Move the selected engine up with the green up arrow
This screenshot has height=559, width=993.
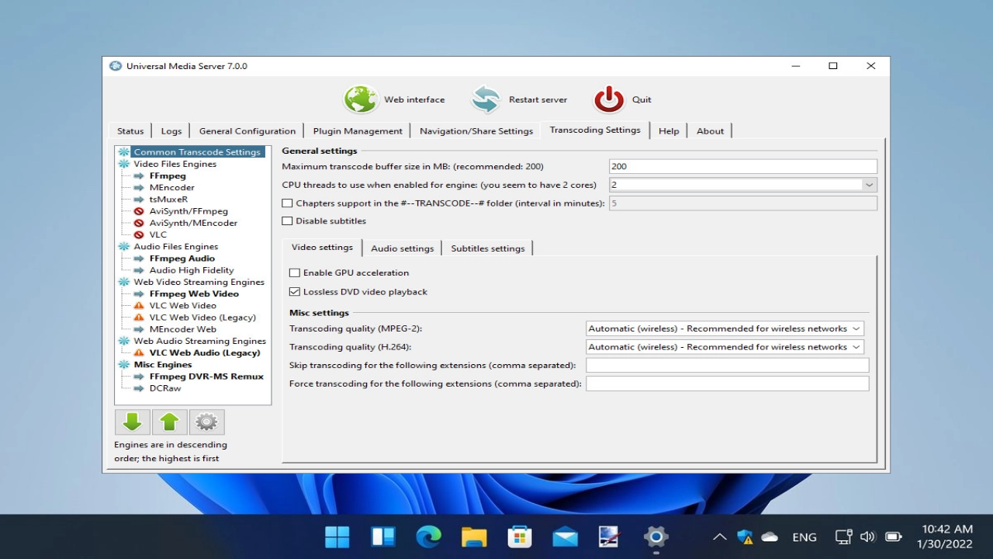click(x=169, y=422)
